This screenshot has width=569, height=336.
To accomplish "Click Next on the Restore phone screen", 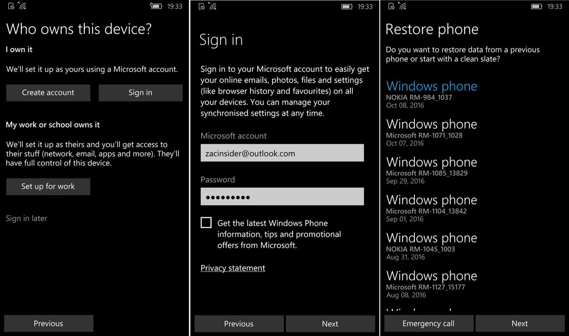I will click(520, 323).
